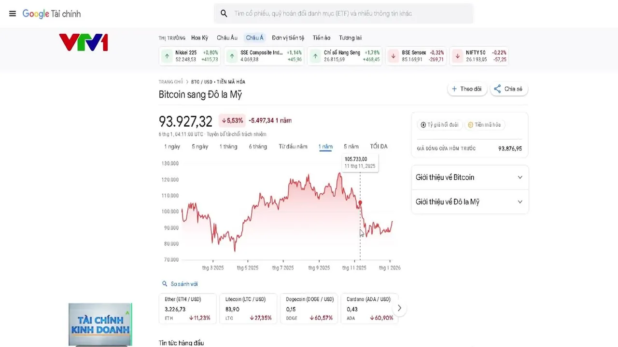Click the share icon beside Chia sẻ
The width and height of the screenshot is (618, 347).
[x=497, y=89]
